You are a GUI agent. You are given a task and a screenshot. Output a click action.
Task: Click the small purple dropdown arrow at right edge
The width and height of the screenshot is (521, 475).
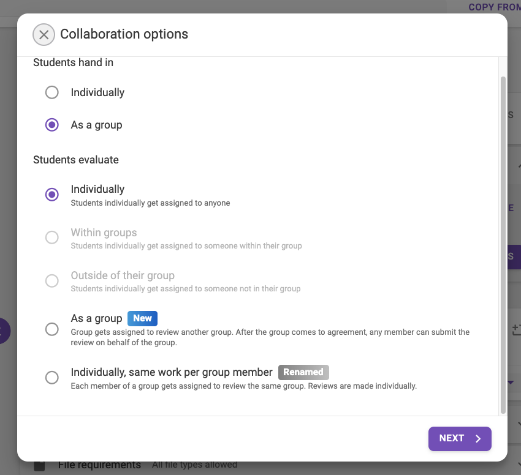511,383
